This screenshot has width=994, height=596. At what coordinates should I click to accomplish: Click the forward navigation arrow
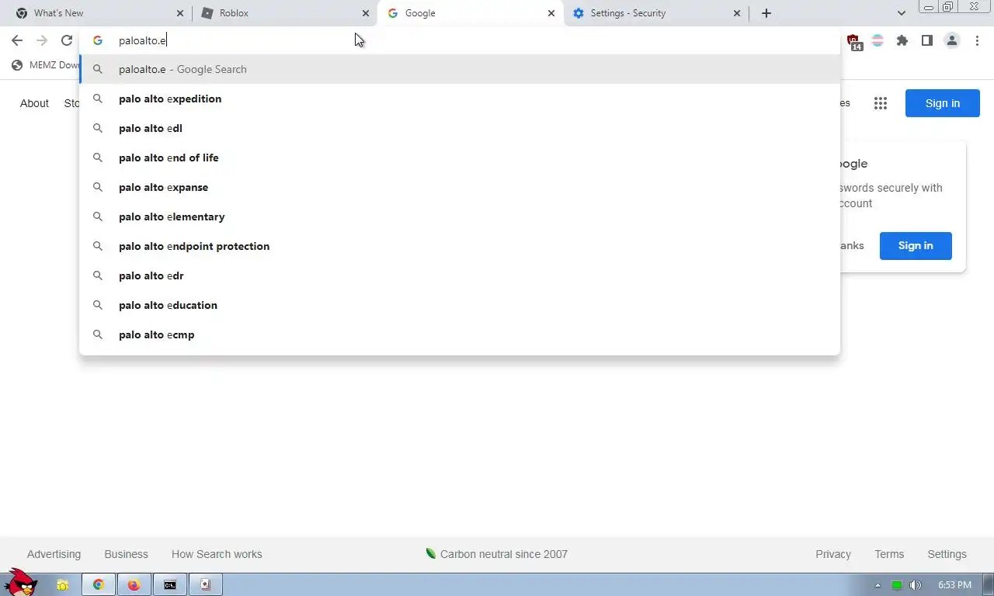[x=42, y=40]
